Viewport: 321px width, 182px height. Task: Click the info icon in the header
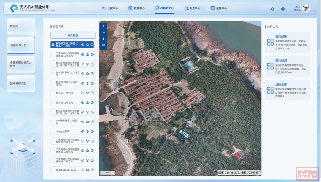pyautogui.click(x=283, y=9)
